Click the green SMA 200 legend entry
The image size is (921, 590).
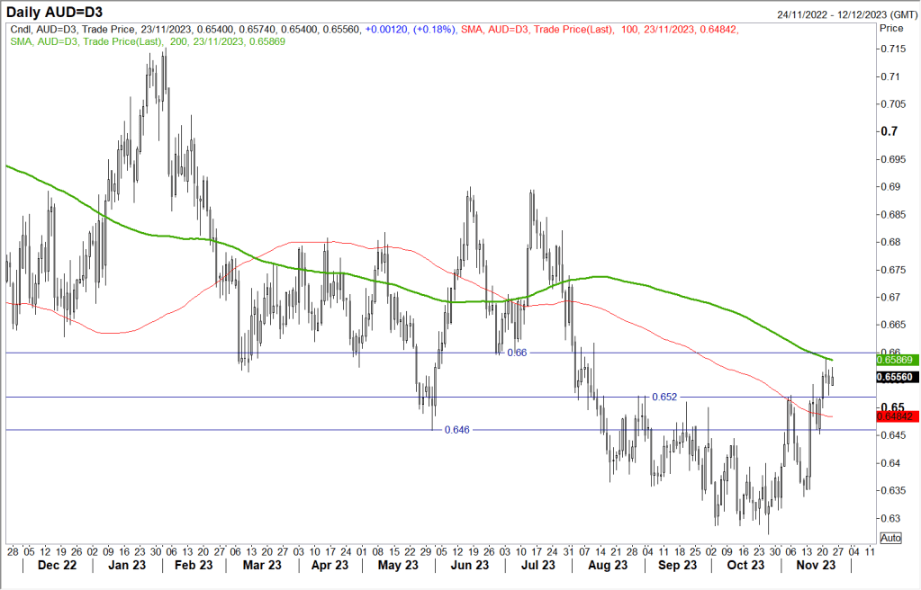click(149, 42)
